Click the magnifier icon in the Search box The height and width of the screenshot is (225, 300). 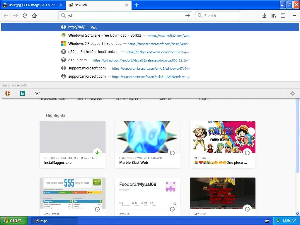point(200,16)
